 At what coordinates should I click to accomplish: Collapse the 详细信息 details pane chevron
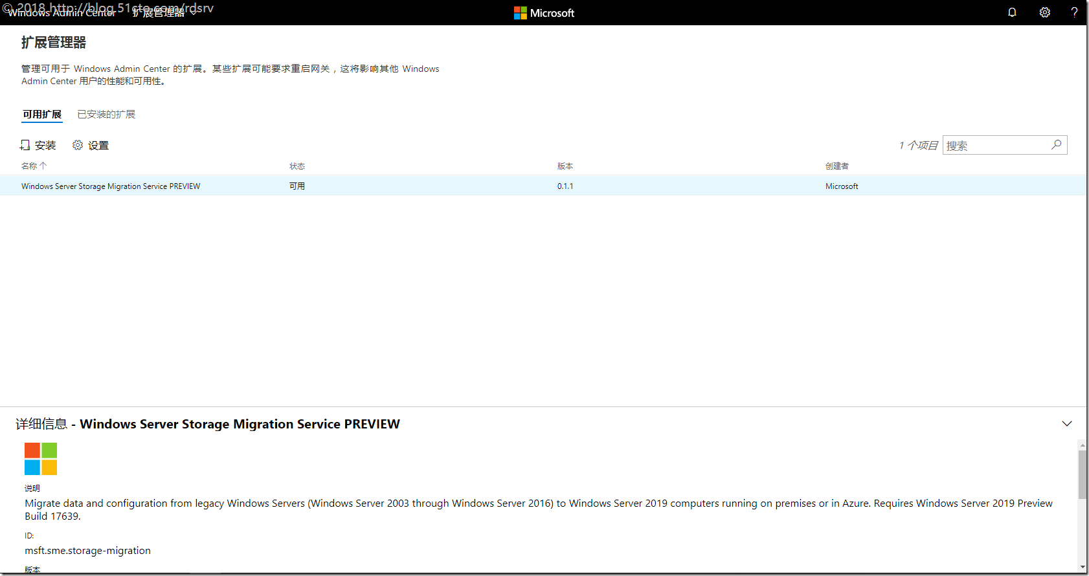point(1067,424)
